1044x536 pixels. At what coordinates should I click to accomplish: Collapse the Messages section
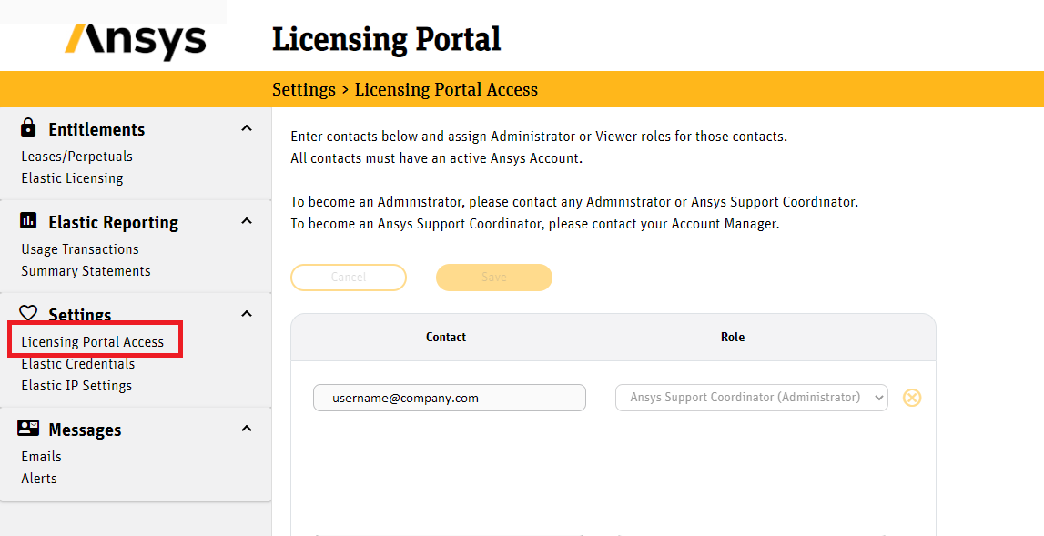[247, 428]
